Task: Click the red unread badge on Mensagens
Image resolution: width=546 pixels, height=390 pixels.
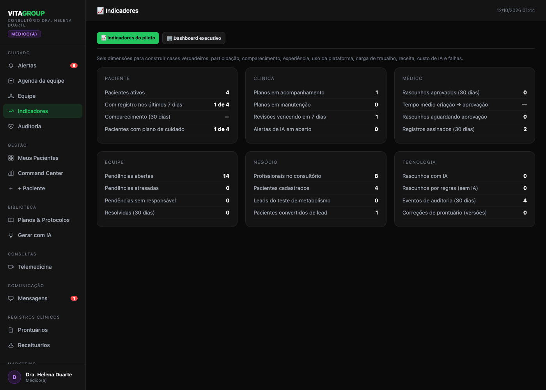Action: point(74,298)
